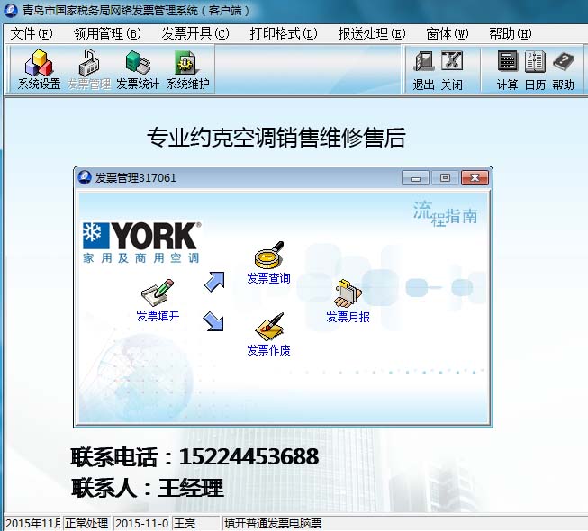Click the 正常处理 status bar entry

[86, 523]
